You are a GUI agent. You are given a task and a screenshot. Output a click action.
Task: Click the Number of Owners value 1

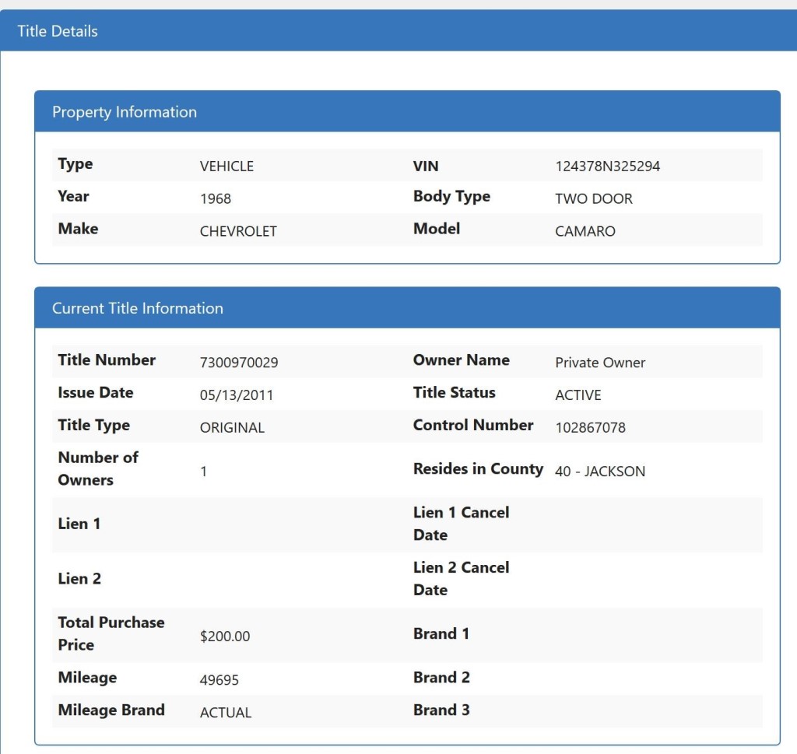tap(204, 472)
